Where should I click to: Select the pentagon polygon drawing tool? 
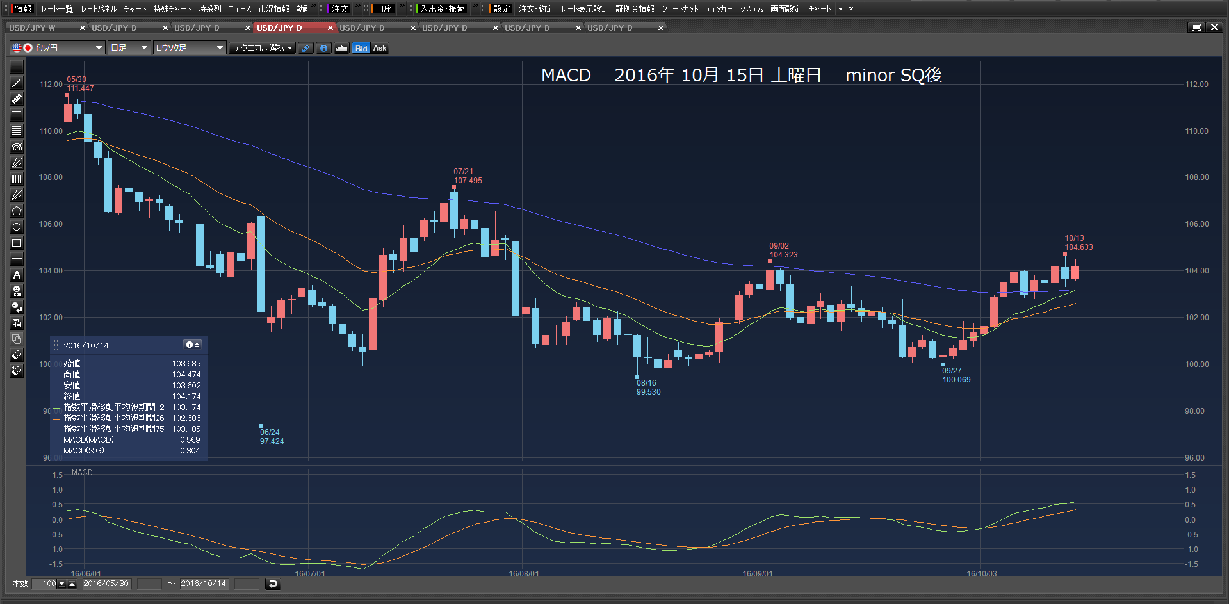click(x=17, y=211)
